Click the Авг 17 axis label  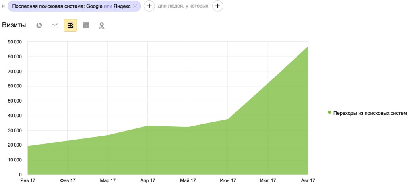[x=308, y=180]
